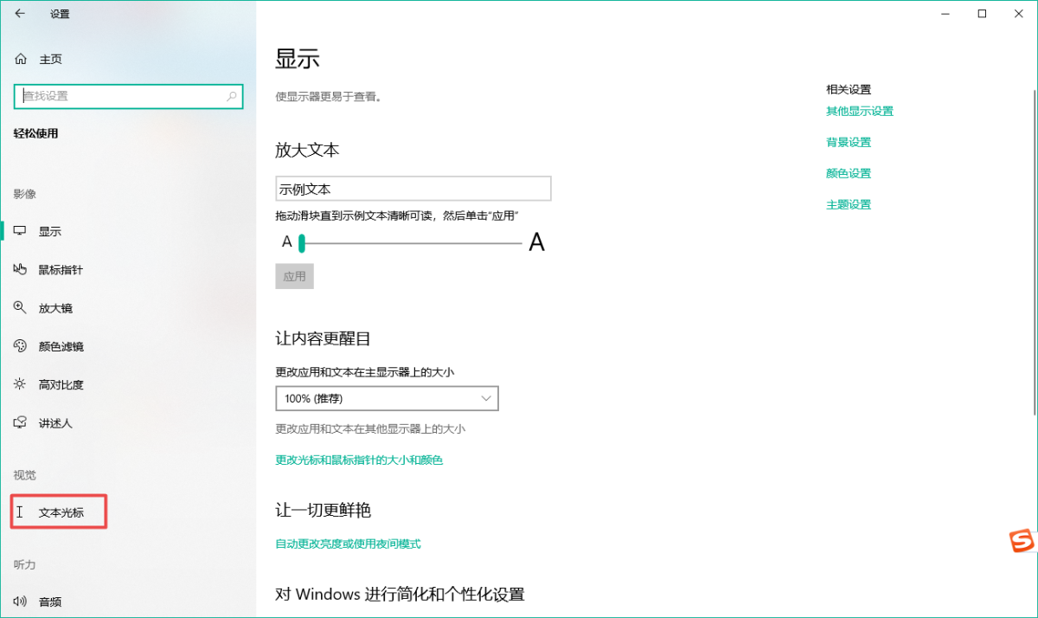Viewport: 1038px width, 618px height.
Task: Open 背景设置 related link
Action: 849,142
